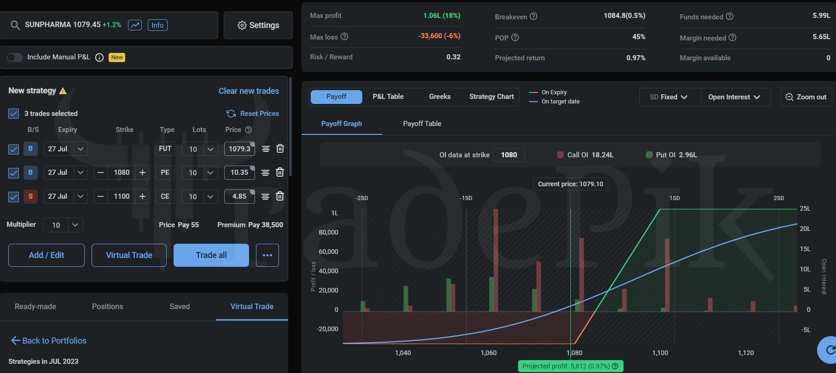The width and height of the screenshot is (836, 373).
Task: Toggle the Include Manual P&L switch
Action: coord(15,57)
